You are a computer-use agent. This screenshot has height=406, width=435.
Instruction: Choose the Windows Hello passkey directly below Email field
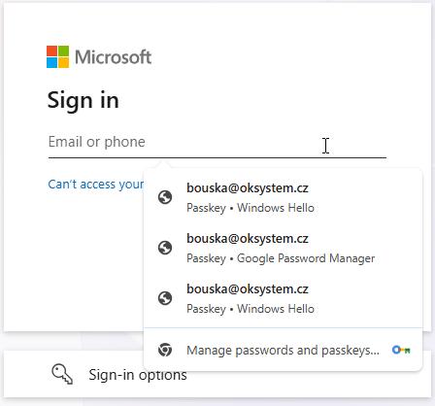click(x=283, y=197)
